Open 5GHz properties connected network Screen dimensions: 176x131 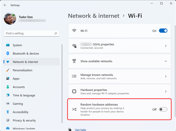120,46
